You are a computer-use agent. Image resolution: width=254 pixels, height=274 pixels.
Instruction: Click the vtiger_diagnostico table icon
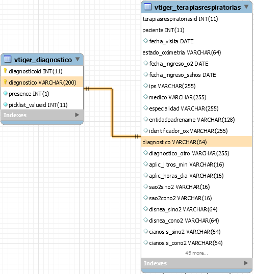(7, 59)
